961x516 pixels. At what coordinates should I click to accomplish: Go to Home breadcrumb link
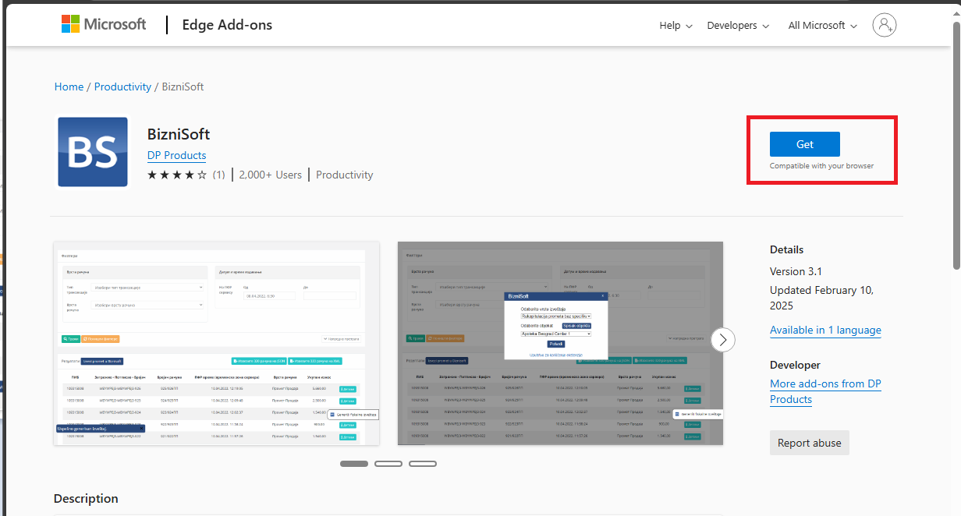(x=69, y=87)
